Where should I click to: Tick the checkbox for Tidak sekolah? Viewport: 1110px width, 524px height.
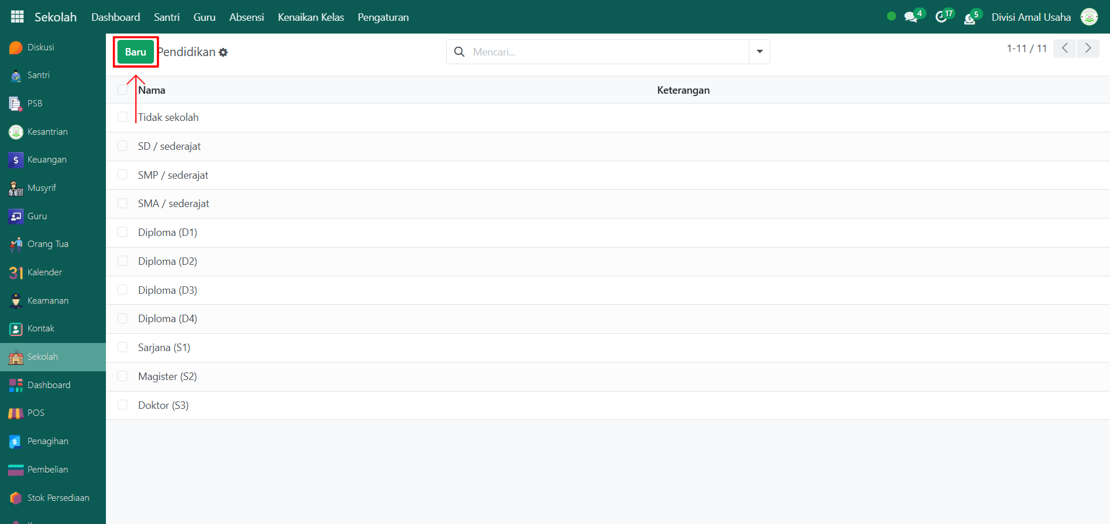pyautogui.click(x=122, y=117)
